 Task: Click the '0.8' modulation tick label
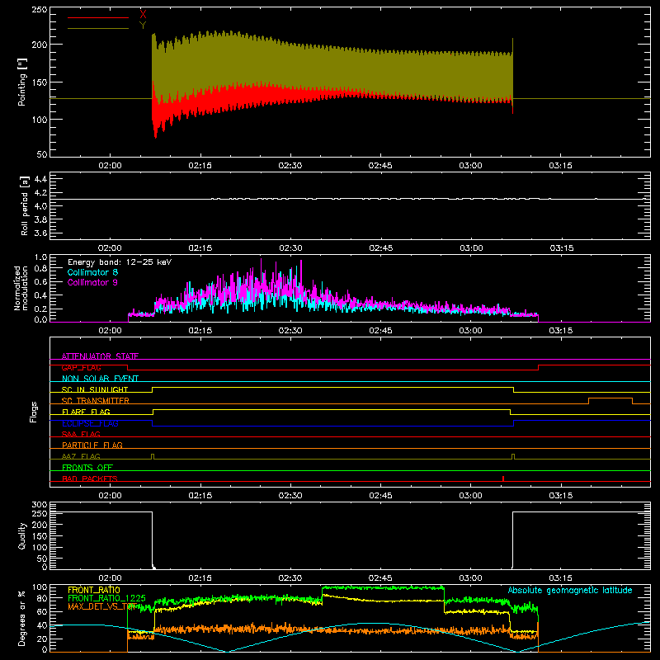(x=40, y=269)
